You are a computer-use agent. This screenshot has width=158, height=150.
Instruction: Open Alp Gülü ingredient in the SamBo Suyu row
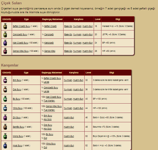[48, 129]
